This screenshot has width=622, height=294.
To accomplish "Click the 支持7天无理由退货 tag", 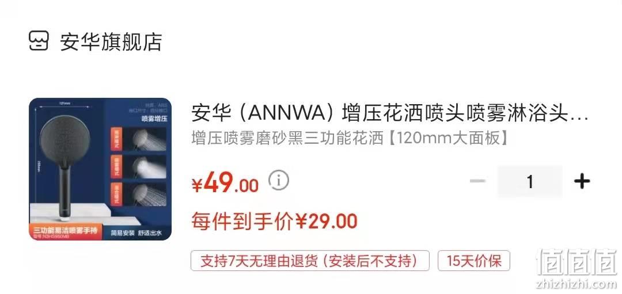I will coord(310,261).
